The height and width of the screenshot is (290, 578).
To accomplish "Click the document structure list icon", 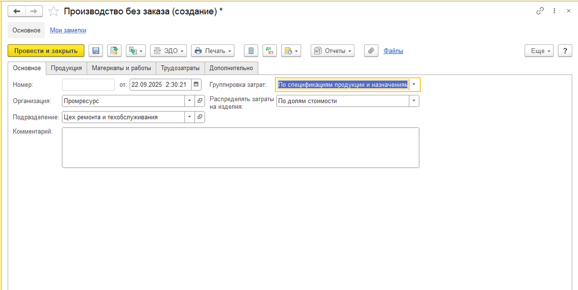I will (x=251, y=51).
